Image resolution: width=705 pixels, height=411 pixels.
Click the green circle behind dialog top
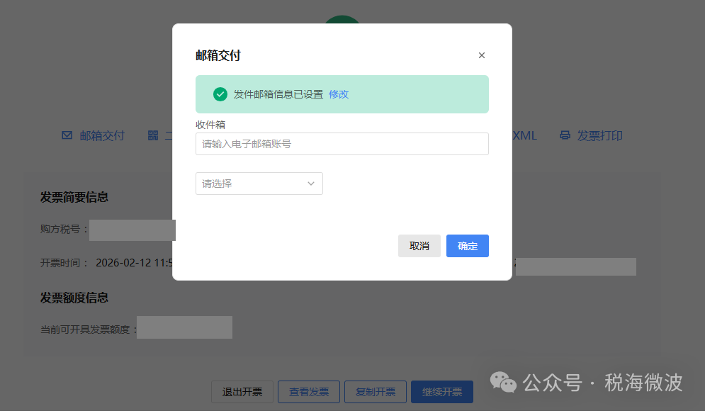tap(342, 20)
